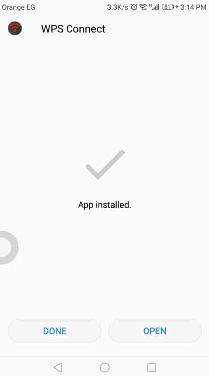
Task: Tap the battery charging plus symbol
Action: [x=177, y=7]
